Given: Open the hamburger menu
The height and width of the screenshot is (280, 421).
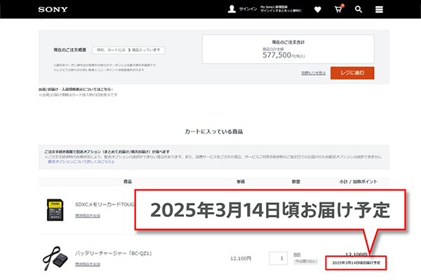Looking at the screenshot, I should coord(379,9).
